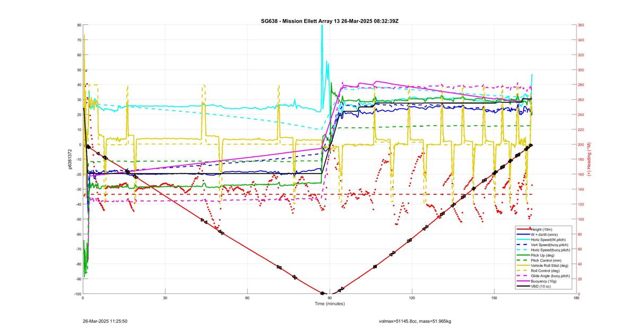Click left axis tick label '80'
The image size is (637, 330).
[79, 25]
